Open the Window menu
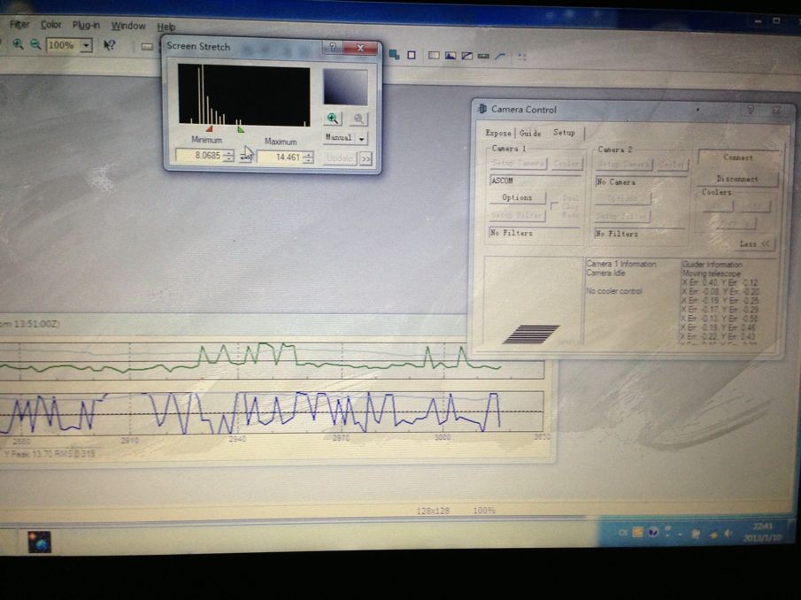This screenshot has width=801, height=600. tap(128, 26)
